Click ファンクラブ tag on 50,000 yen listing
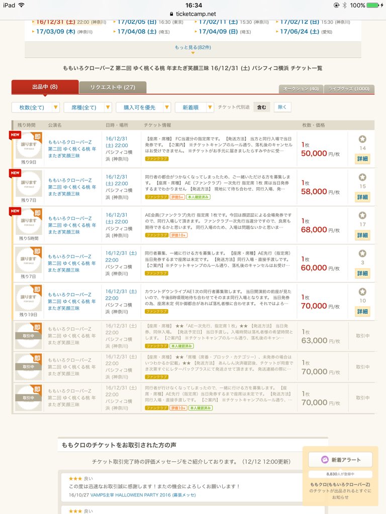This screenshot has width=386, height=514. click(x=157, y=159)
